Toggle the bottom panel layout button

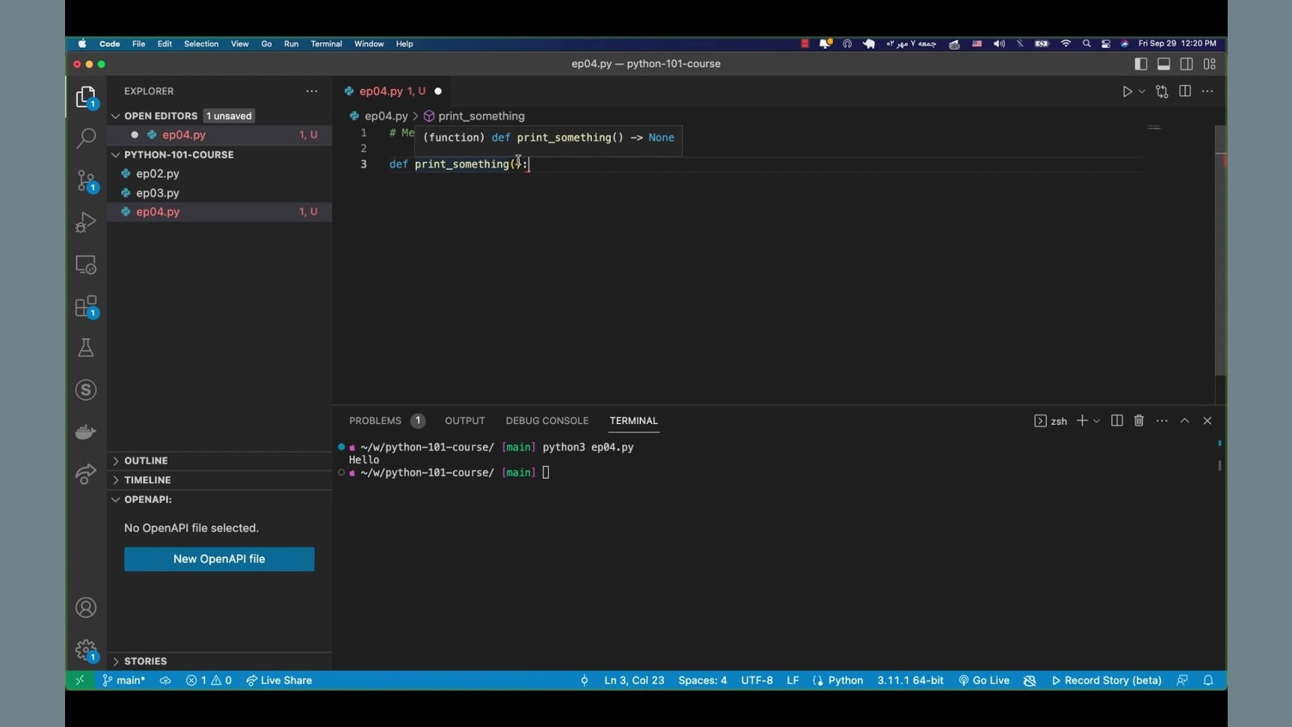click(1163, 64)
